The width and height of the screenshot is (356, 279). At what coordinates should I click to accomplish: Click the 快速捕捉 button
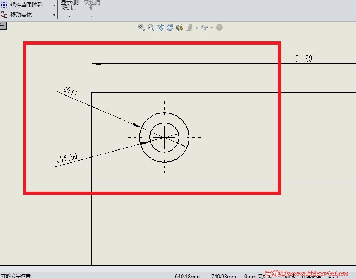point(92,5)
